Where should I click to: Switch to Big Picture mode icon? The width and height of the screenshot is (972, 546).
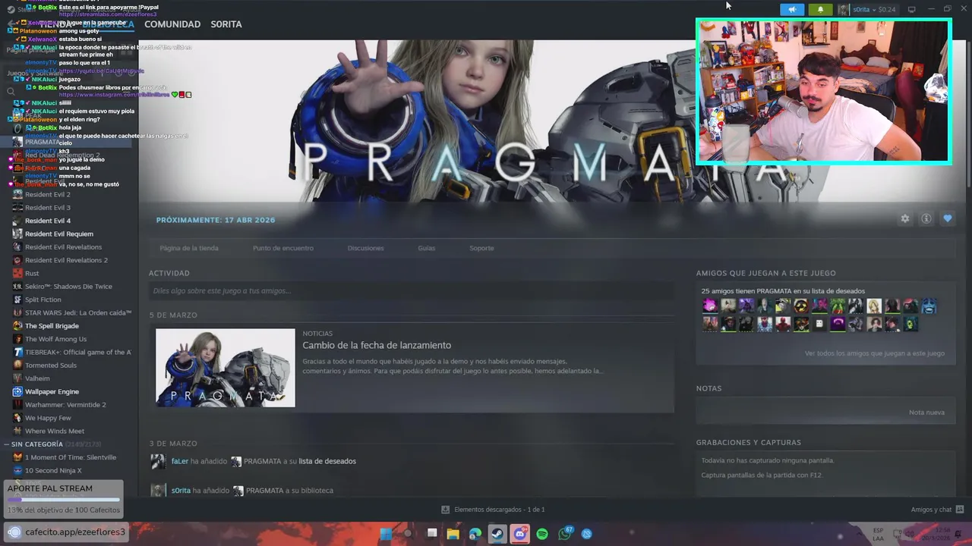pyautogui.click(x=912, y=10)
